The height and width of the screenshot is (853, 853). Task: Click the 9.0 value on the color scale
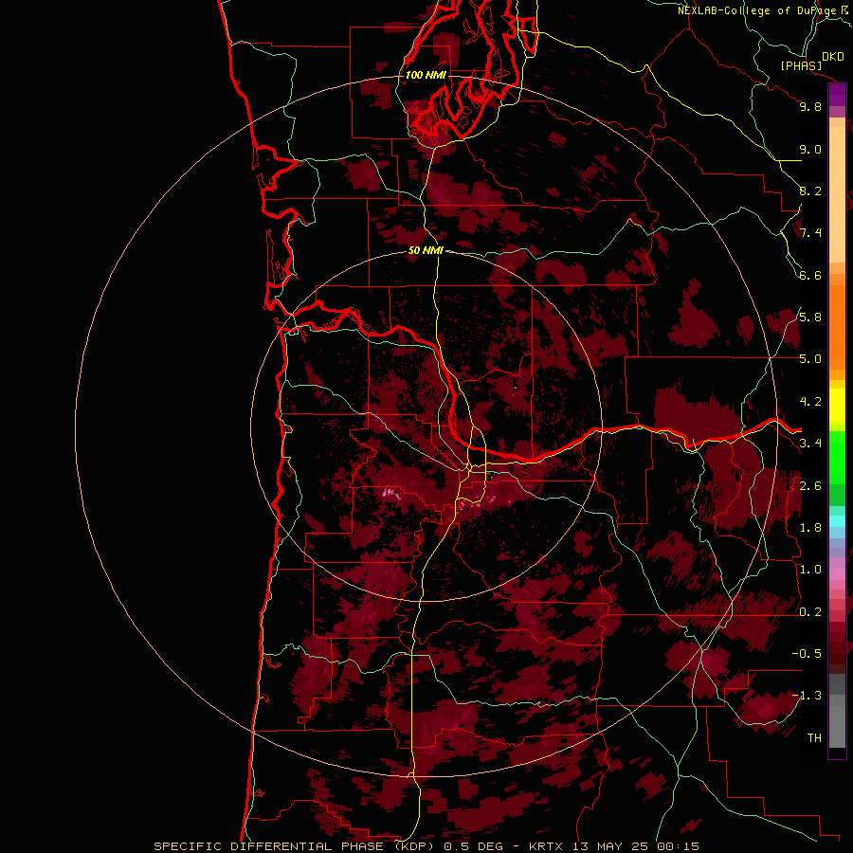810,149
